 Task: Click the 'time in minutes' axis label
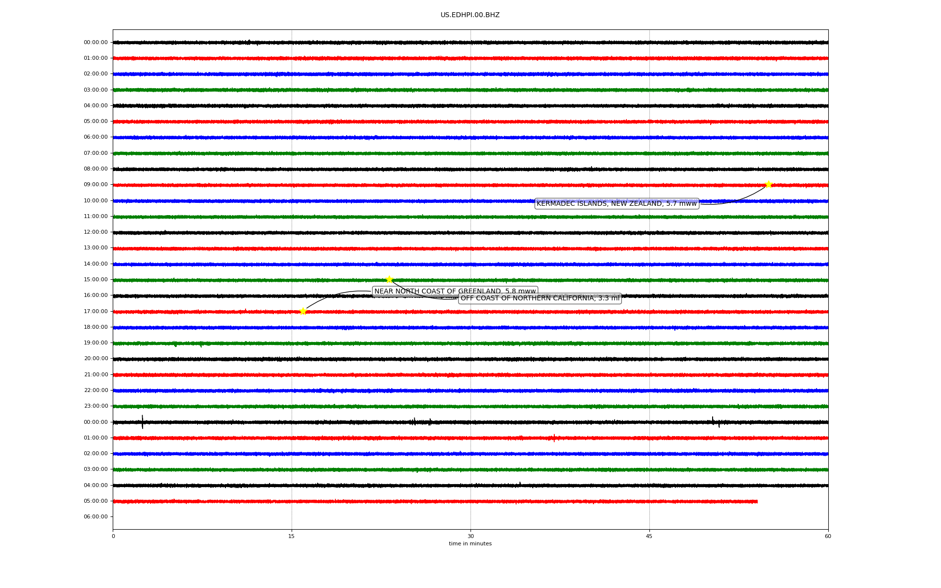point(470,543)
